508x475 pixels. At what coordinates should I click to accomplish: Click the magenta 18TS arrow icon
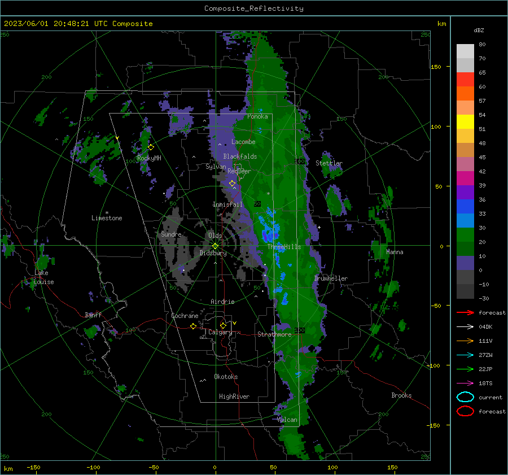465,384
